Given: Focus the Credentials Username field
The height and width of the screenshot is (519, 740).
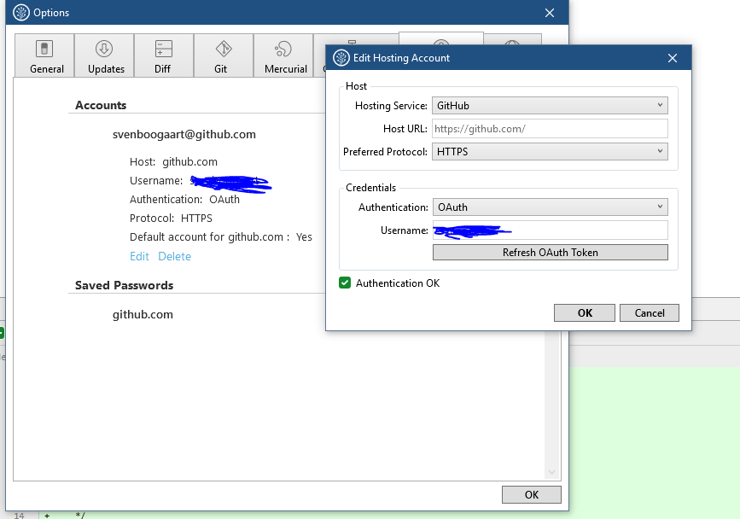Looking at the screenshot, I should pyautogui.click(x=549, y=230).
